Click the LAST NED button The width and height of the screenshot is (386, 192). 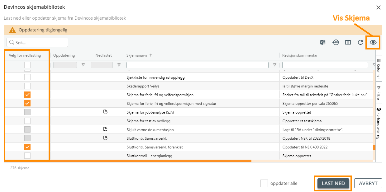[333, 183]
